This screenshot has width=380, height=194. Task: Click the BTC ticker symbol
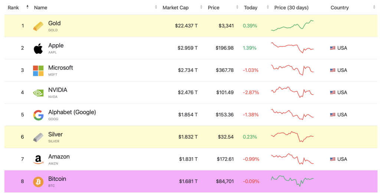pyautogui.click(x=51, y=186)
